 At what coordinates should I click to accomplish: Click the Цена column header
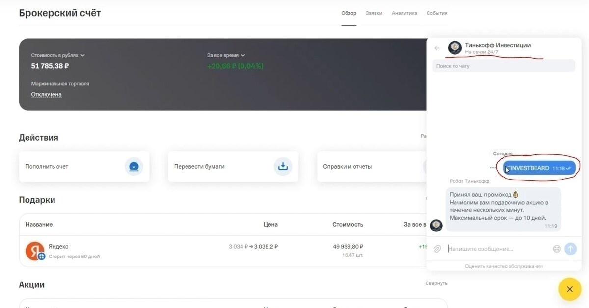(270, 225)
